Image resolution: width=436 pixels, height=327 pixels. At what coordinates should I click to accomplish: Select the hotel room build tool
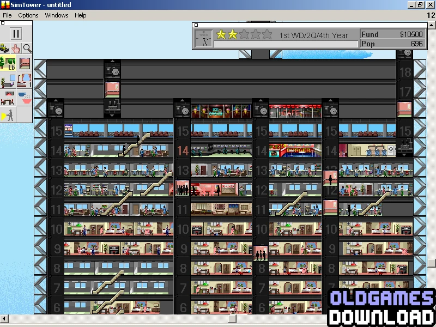pos(25,81)
